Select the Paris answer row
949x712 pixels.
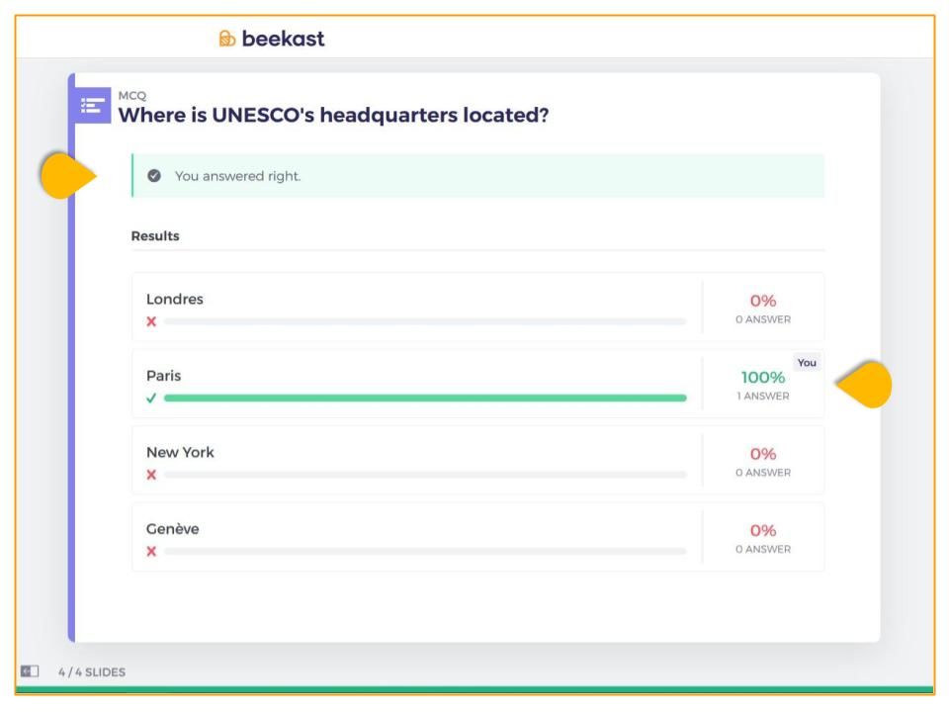(x=477, y=384)
